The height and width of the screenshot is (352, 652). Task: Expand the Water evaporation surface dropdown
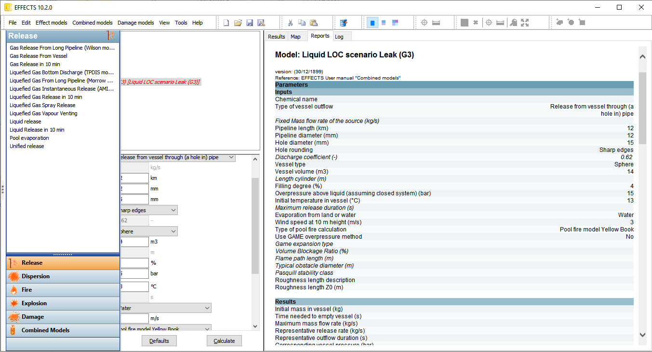[207, 308]
